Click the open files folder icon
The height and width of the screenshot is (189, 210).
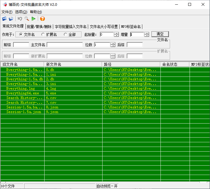point(4,19)
